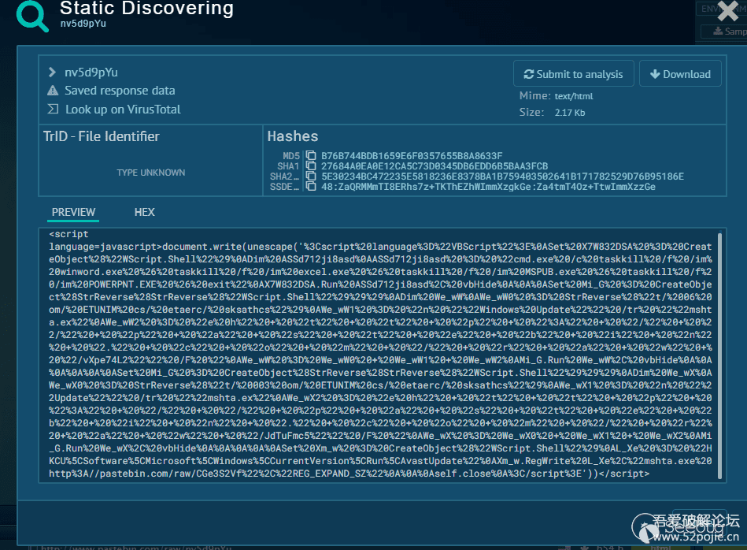
Task: Click the sigma icon beside VirusTotal lookup
Action: (x=53, y=110)
